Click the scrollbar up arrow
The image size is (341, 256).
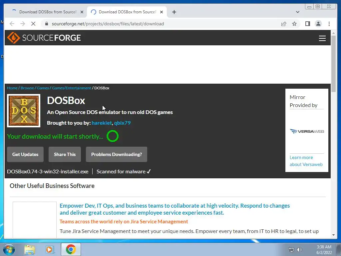tap(333, 33)
